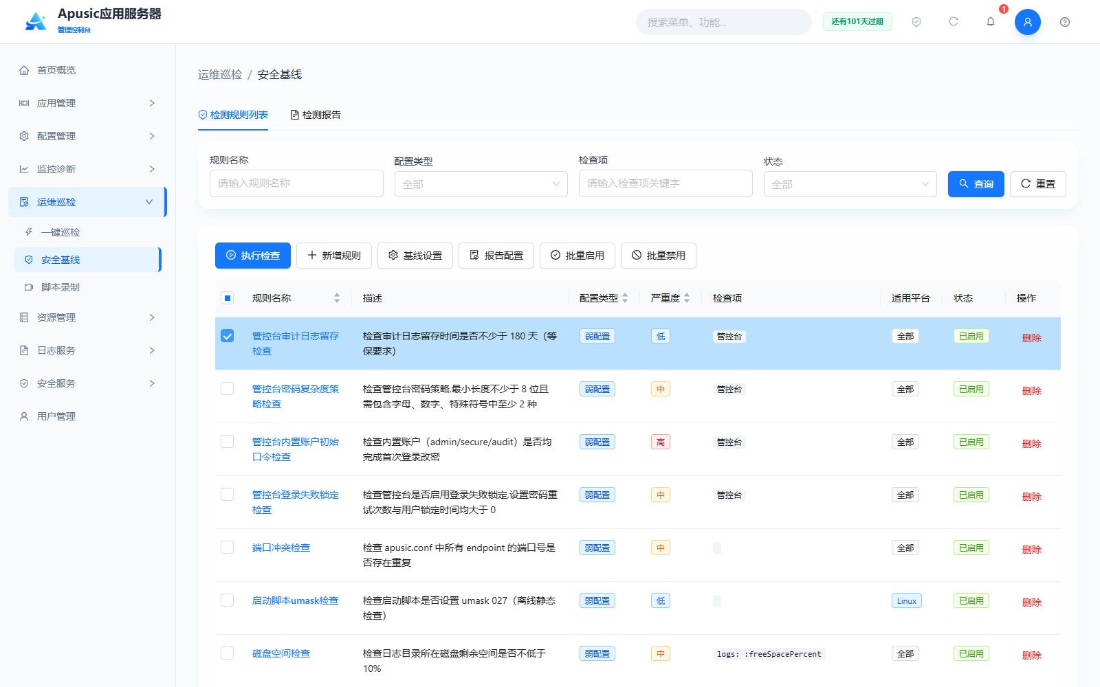Open 一键巡检 submenu item
Image resolution: width=1100 pixels, height=687 pixels.
point(87,232)
